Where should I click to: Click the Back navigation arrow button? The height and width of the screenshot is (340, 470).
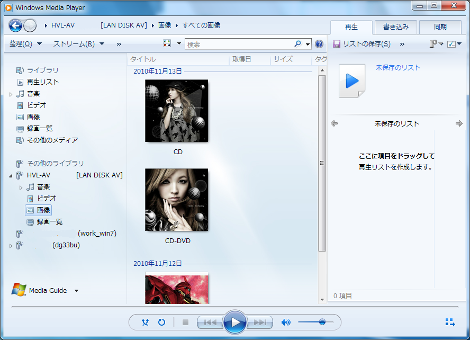[x=15, y=26]
